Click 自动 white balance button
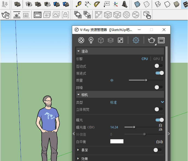The width and height of the screenshot is (188, 161). point(159,142)
